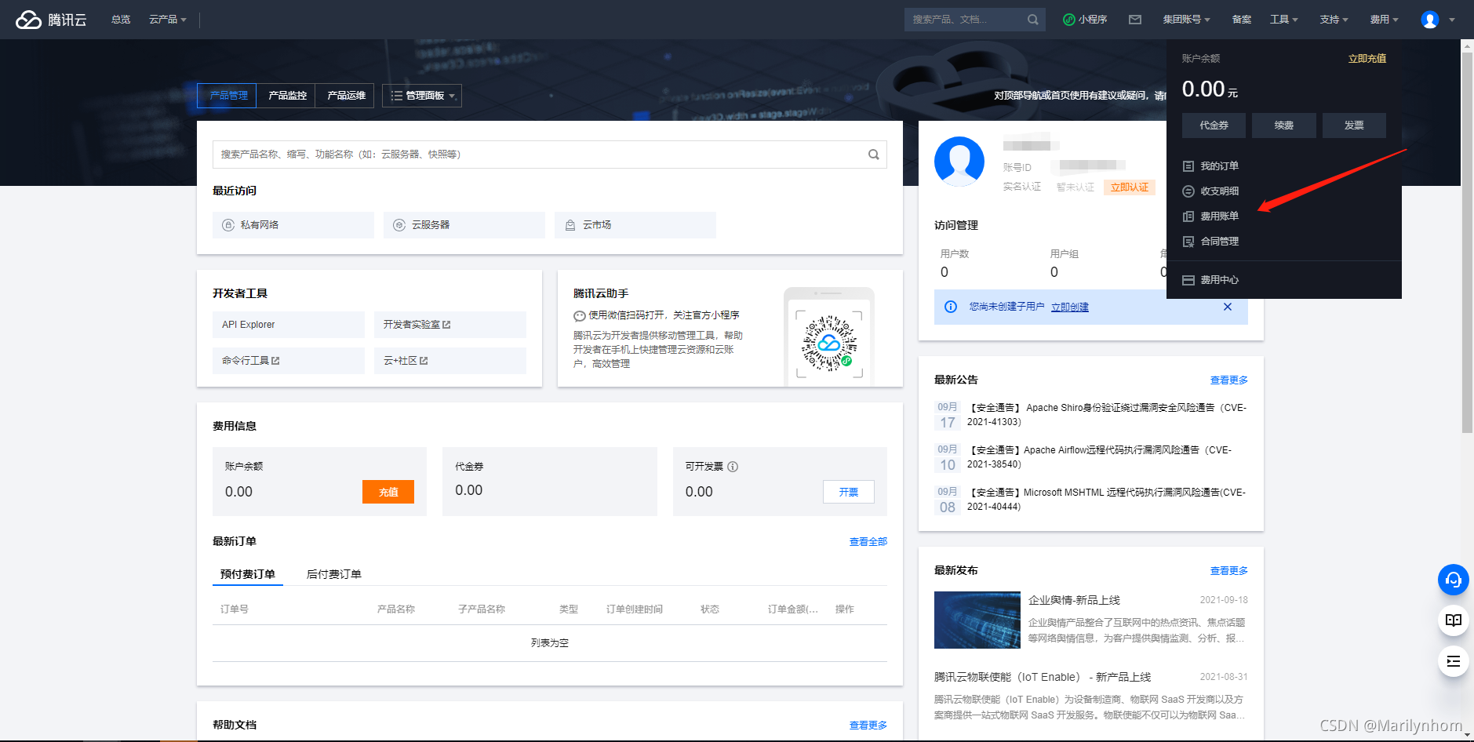
Task: Click the orange 充值 button
Action: pos(388,492)
